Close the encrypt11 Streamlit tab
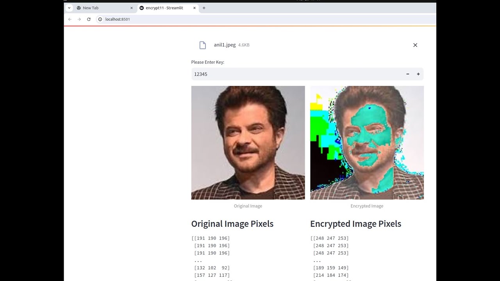Viewport: 500px width, 281px height. click(195, 8)
